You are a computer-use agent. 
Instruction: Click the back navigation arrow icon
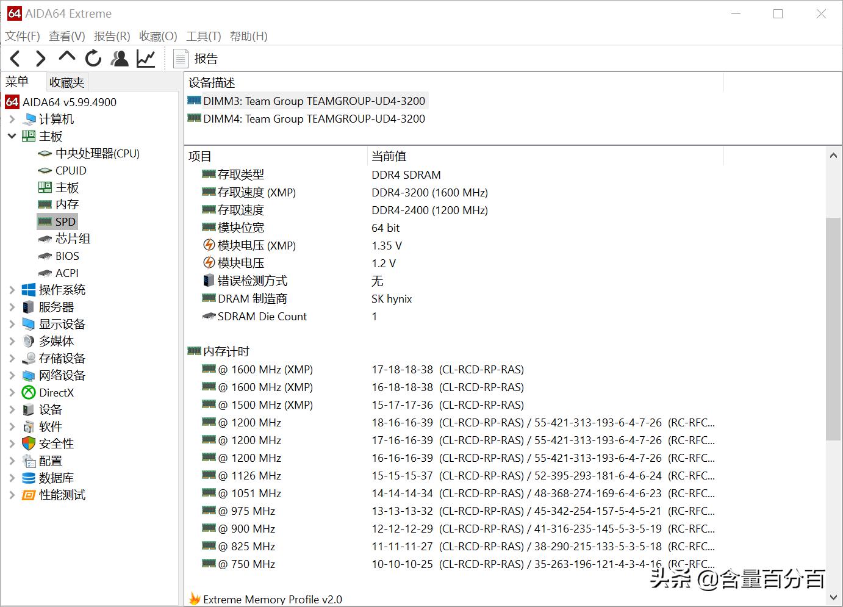15,58
